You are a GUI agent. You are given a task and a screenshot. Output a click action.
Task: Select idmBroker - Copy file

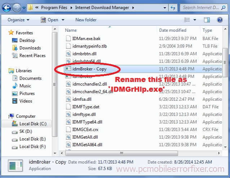[143, 69]
